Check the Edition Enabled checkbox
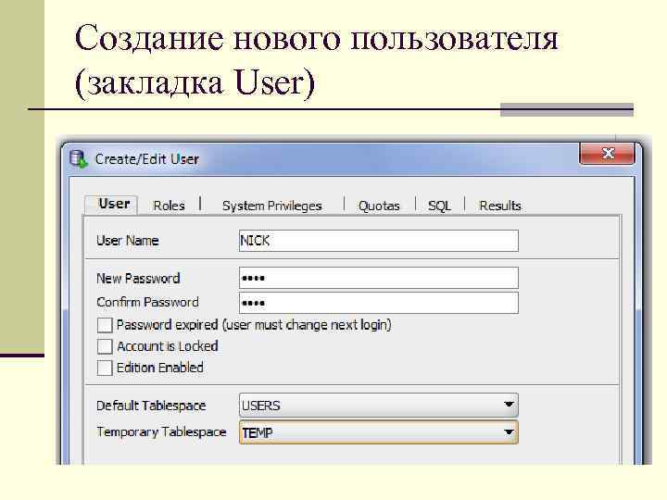 (x=105, y=368)
